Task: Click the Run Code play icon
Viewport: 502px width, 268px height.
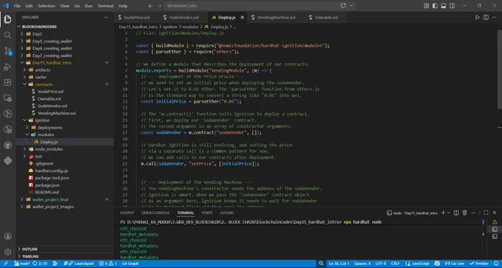Action: click(478, 17)
